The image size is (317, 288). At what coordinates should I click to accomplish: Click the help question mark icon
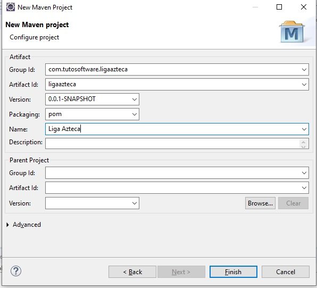(16, 271)
